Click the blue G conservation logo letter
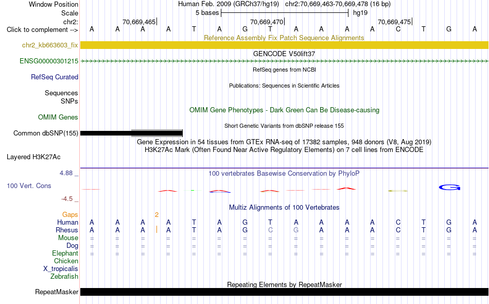This screenshot has height=304, width=489. [449, 187]
